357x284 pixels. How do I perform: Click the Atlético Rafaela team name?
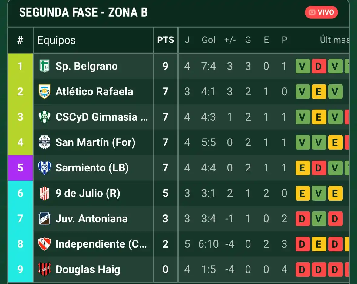coord(94,92)
